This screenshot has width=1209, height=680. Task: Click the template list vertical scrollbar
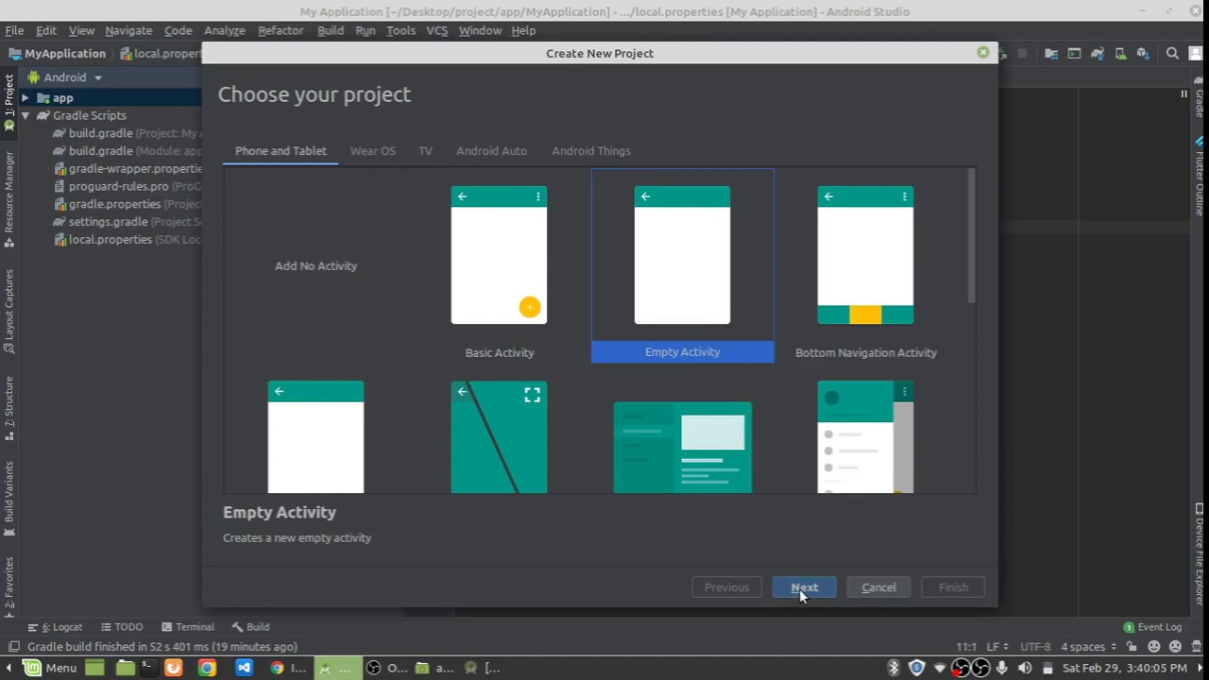point(971,236)
